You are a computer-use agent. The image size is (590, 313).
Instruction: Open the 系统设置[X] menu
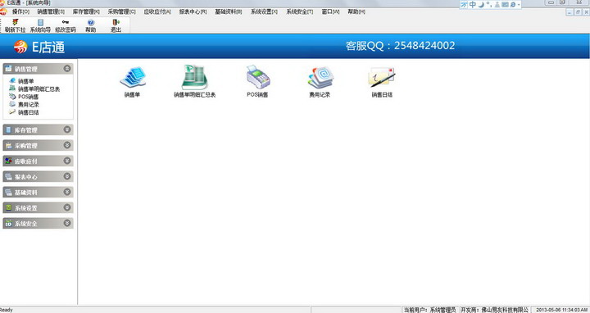[x=264, y=11]
